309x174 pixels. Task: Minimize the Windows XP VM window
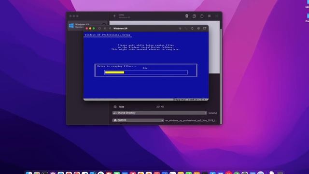90,29
